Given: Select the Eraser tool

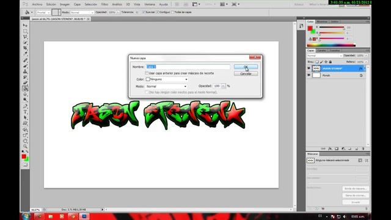Looking at the screenshot, I should click(x=25, y=82).
